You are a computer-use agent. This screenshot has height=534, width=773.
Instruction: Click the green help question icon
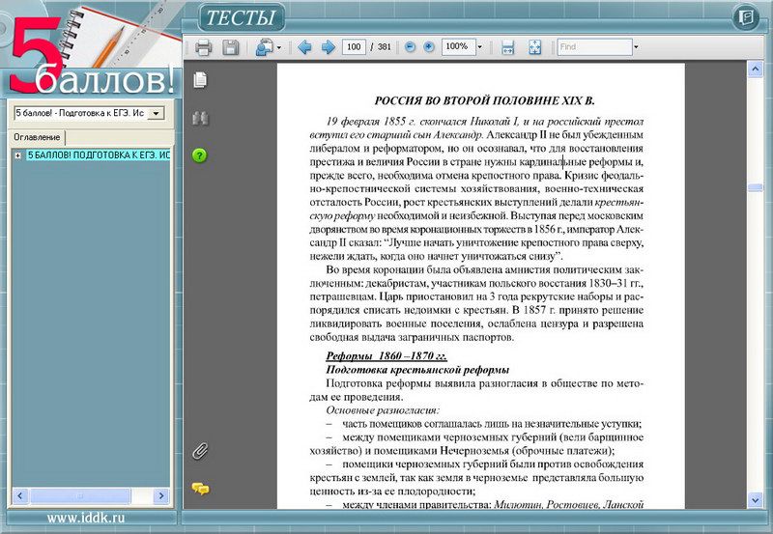click(x=200, y=155)
